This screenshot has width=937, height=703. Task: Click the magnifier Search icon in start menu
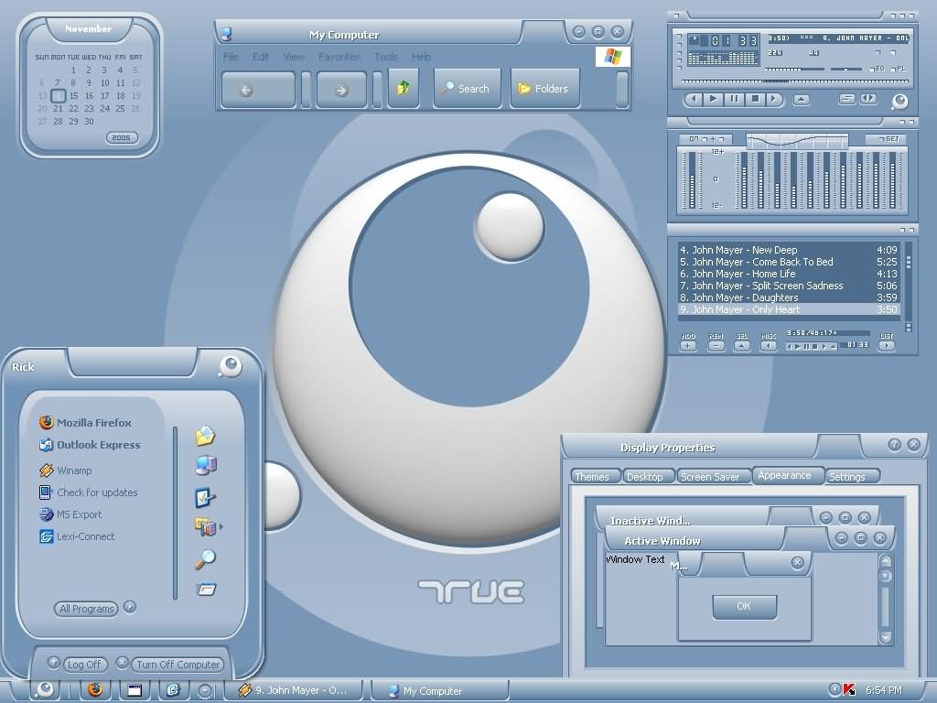[x=205, y=559]
